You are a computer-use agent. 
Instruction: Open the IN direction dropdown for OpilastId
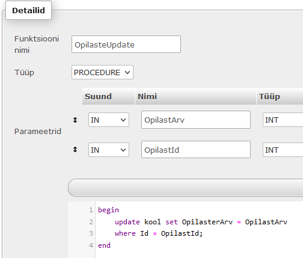[x=109, y=150]
